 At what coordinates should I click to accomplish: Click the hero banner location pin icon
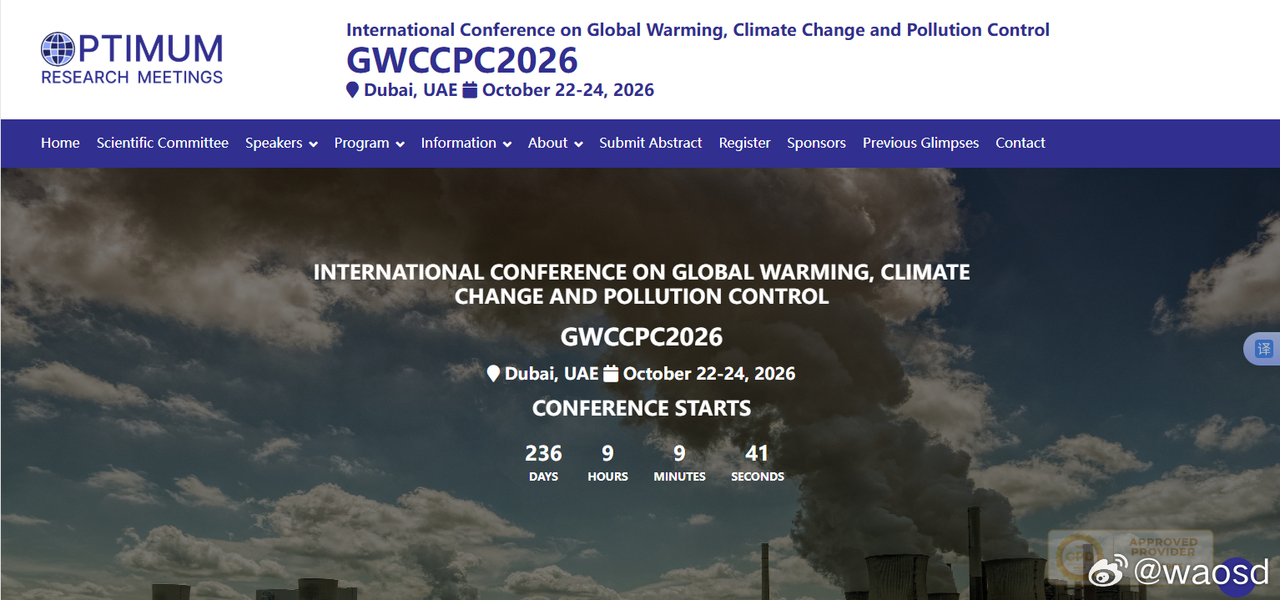tap(494, 374)
